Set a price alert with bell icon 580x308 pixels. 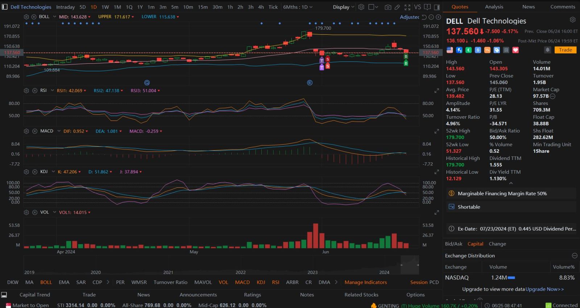tap(548, 50)
